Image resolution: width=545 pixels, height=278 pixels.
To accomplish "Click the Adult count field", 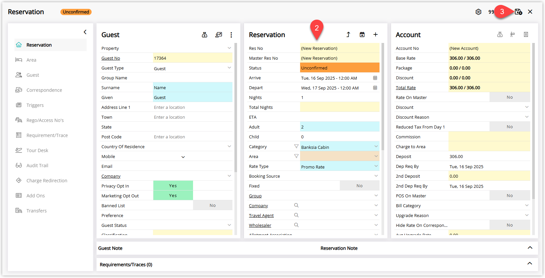I will tap(340, 127).
